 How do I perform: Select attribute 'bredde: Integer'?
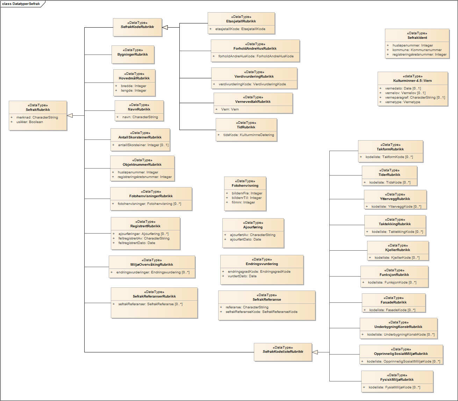tap(134, 86)
